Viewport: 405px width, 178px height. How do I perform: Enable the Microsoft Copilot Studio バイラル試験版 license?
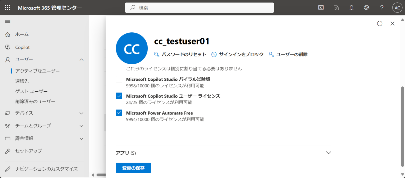coord(119,79)
